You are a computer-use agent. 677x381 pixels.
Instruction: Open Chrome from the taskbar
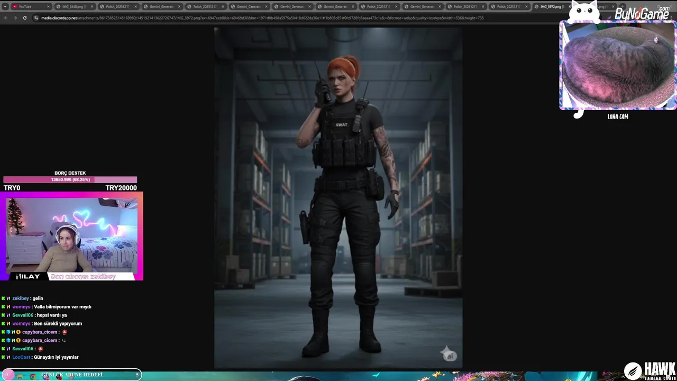33,377
